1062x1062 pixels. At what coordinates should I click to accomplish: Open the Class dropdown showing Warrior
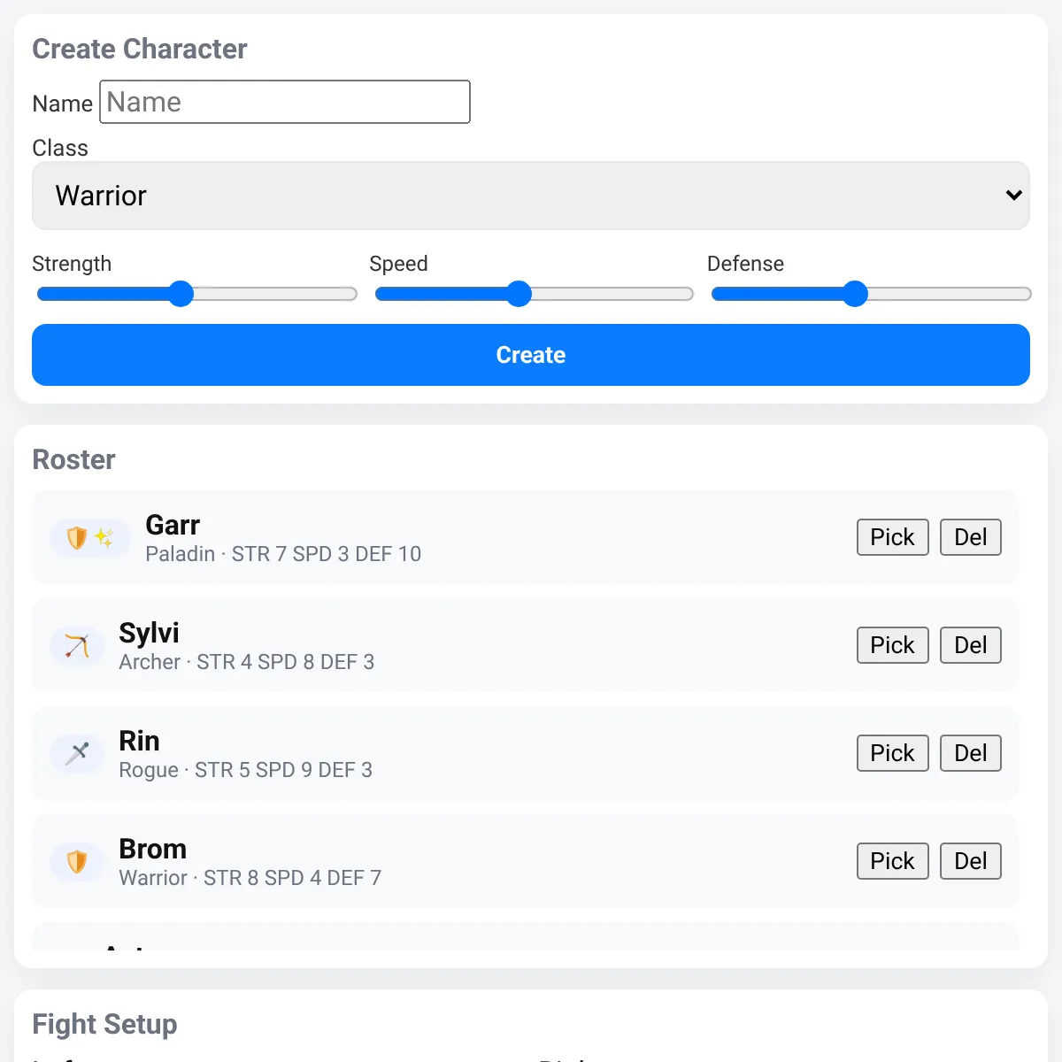(x=531, y=196)
